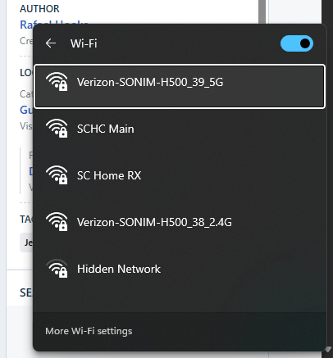Click the AUTHOR heading label
This screenshot has height=358, width=333.
39,9
